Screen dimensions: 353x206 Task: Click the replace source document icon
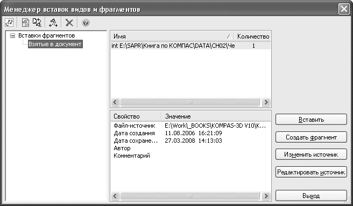37,23
